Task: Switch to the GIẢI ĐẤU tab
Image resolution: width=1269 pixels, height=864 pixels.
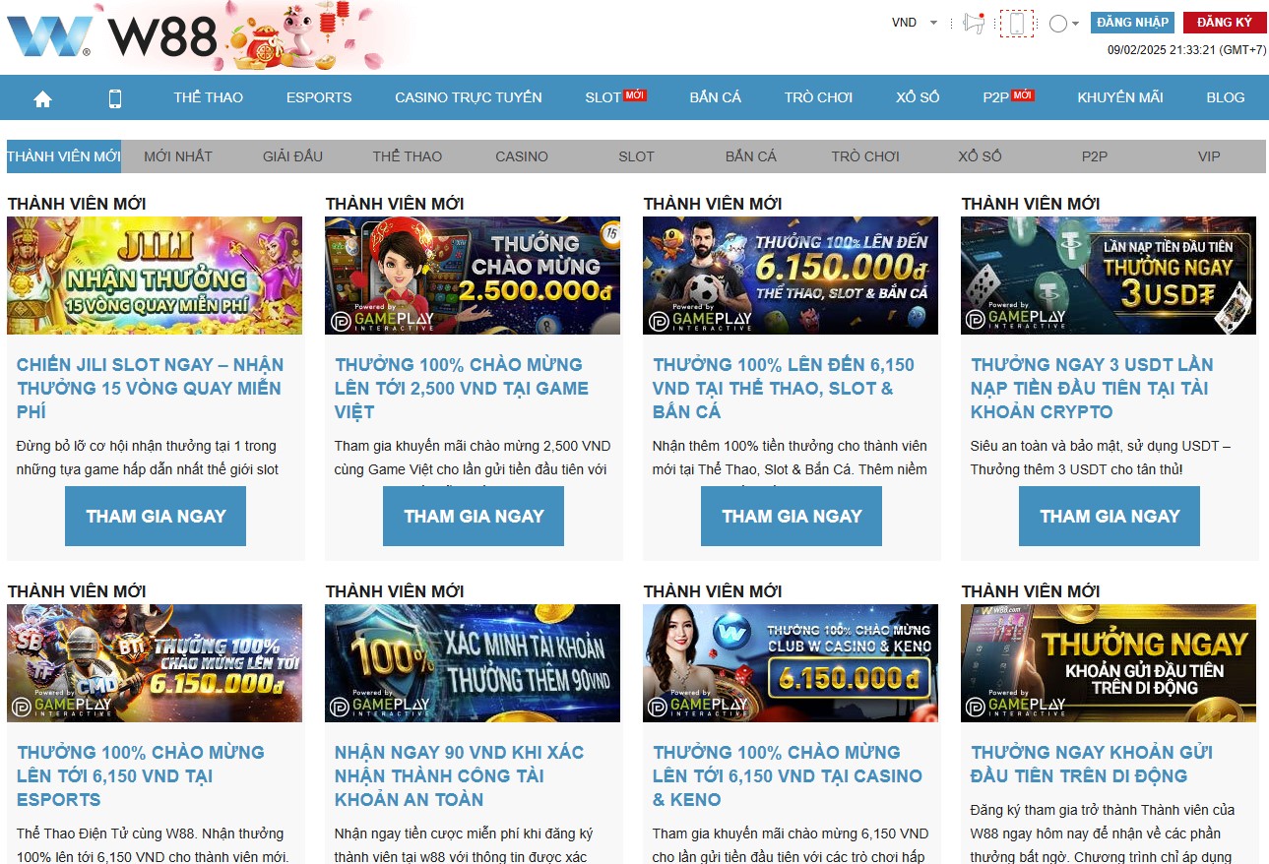Action: [292, 156]
